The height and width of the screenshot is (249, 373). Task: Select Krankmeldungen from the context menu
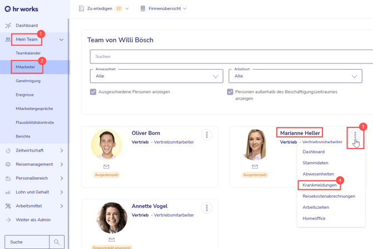[320, 185]
